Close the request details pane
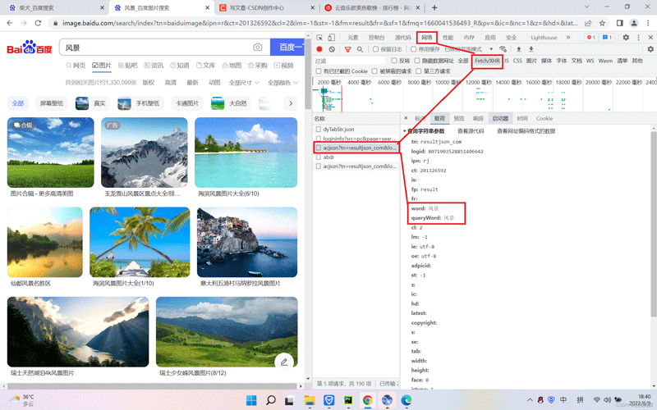Screen dimensions: 657x410 point(407,119)
